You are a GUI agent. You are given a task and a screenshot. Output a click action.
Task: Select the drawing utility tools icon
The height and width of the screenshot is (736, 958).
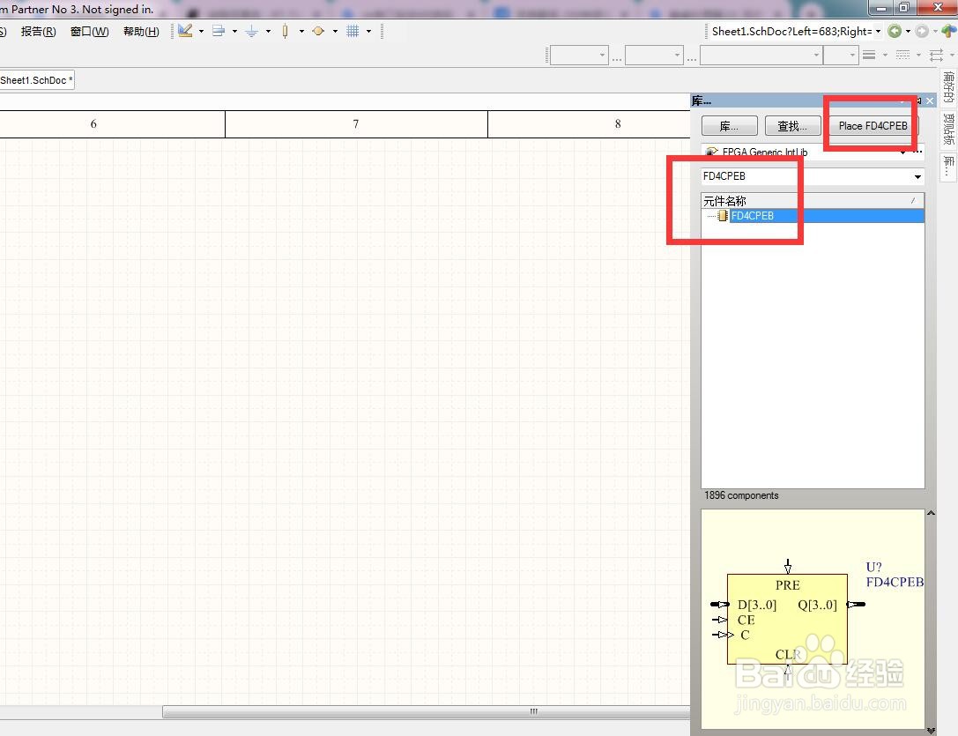185,31
